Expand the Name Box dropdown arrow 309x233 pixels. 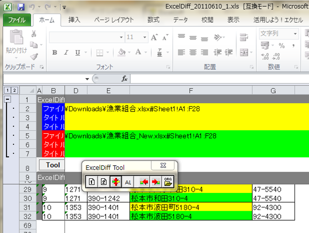pyautogui.click(x=87, y=79)
